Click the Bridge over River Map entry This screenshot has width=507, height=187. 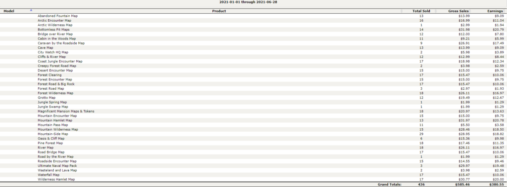[55, 34]
